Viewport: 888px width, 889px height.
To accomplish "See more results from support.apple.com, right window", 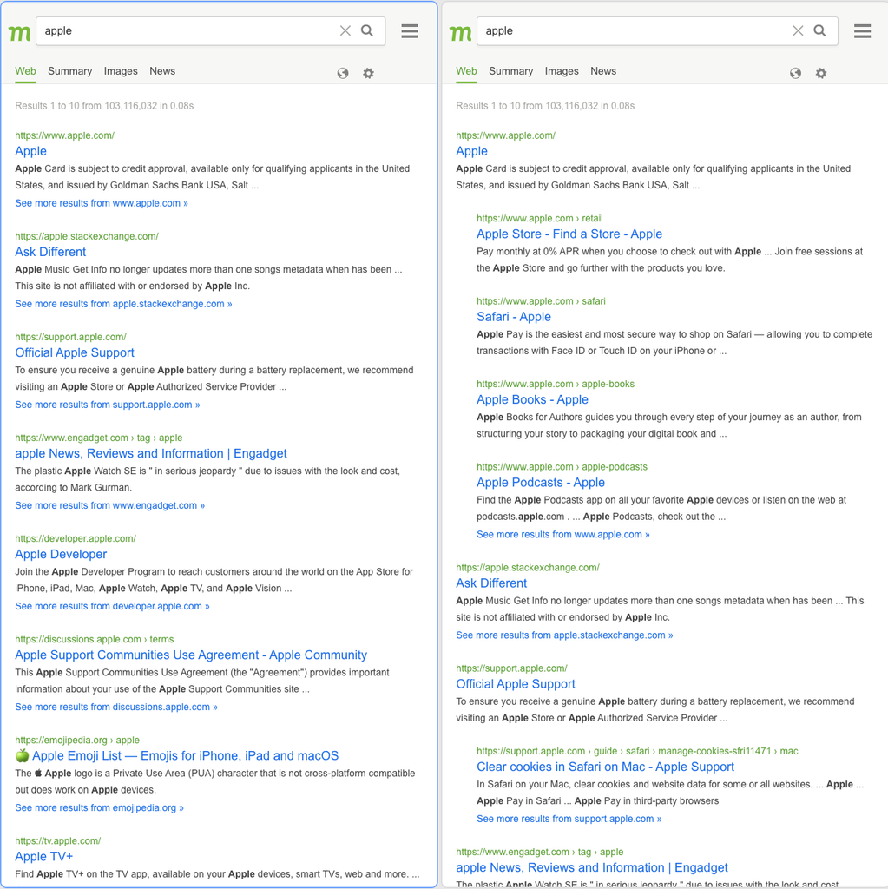I will (569, 820).
